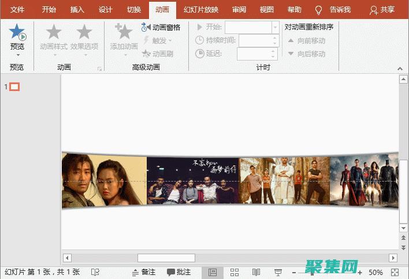Start slide show from status bar icon
Image resolution: width=409 pixels, height=279 pixels.
(x=278, y=272)
